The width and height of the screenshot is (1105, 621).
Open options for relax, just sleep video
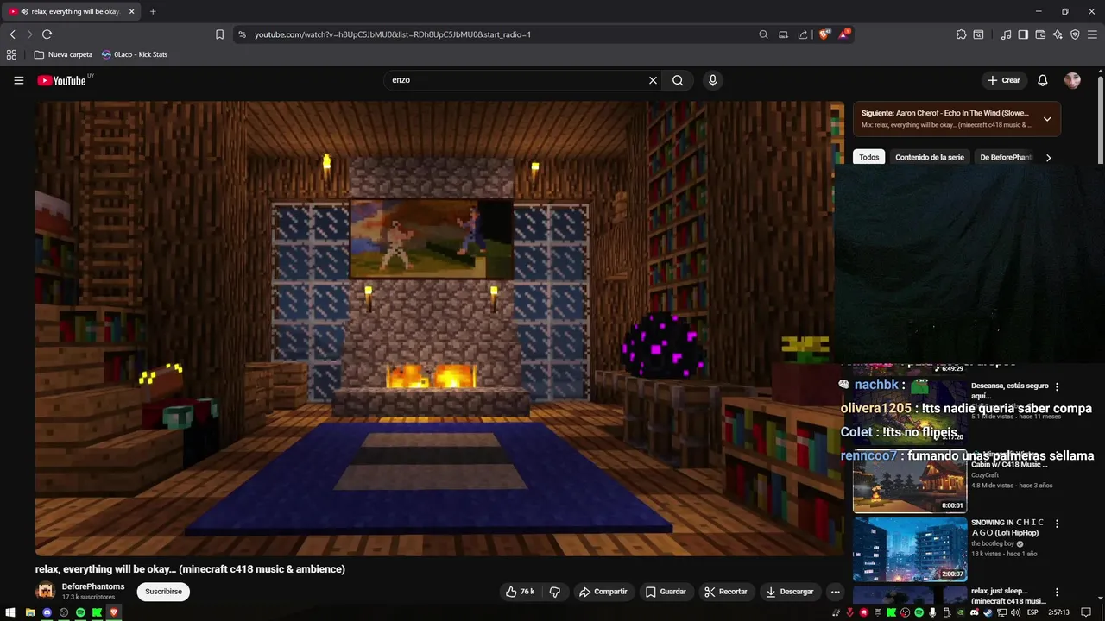click(x=1057, y=593)
